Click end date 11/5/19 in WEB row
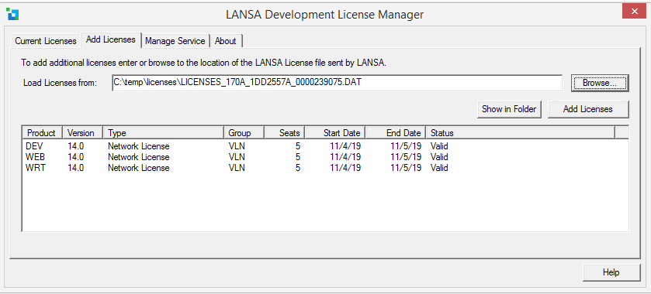Screen dimensions: 651x294 [x=406, y=157]
